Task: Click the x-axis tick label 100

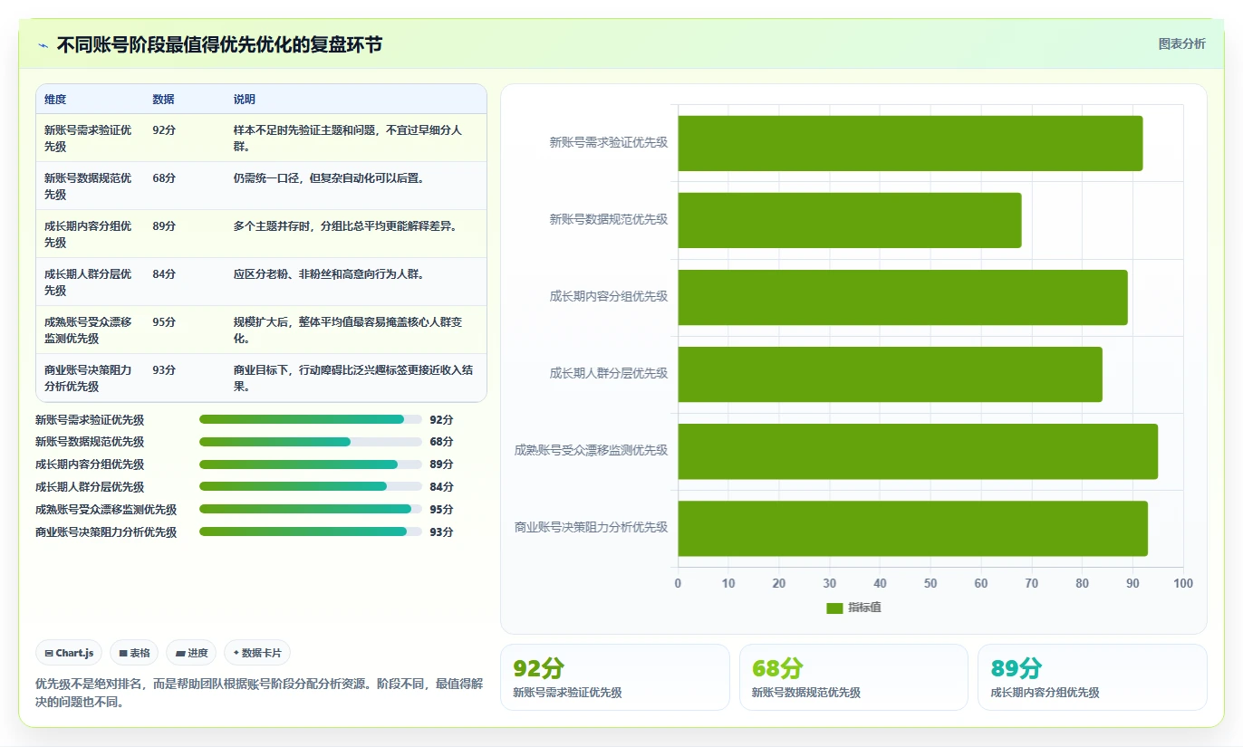Action: pyautogui.click(x=1183, y=584)
